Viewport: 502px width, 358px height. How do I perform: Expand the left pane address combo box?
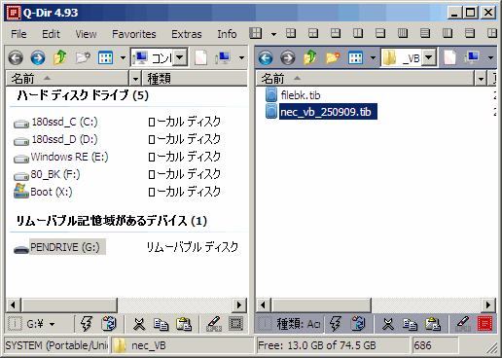click(180, 57)
